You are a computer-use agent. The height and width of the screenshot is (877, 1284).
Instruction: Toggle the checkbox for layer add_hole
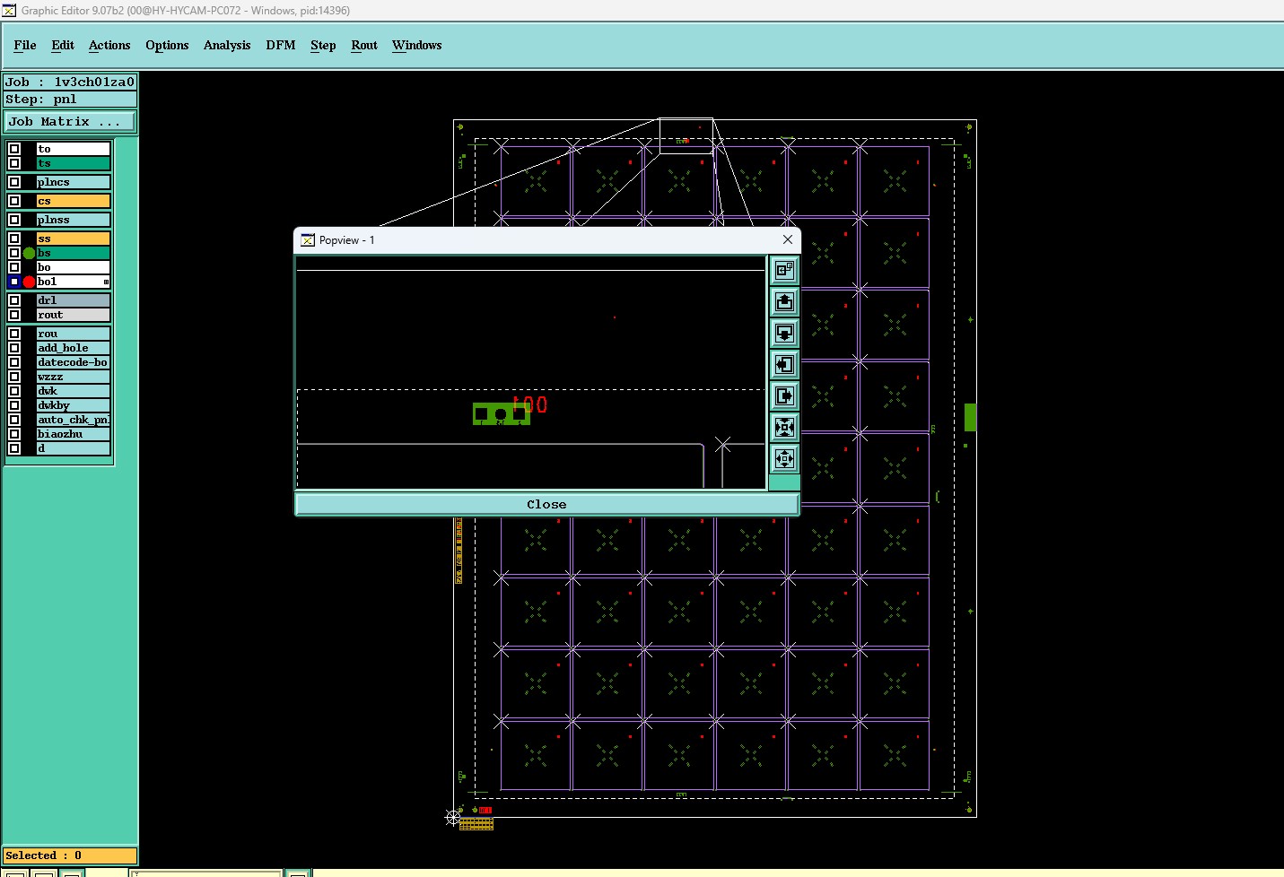pyautogui.click(x=14, y=348)
